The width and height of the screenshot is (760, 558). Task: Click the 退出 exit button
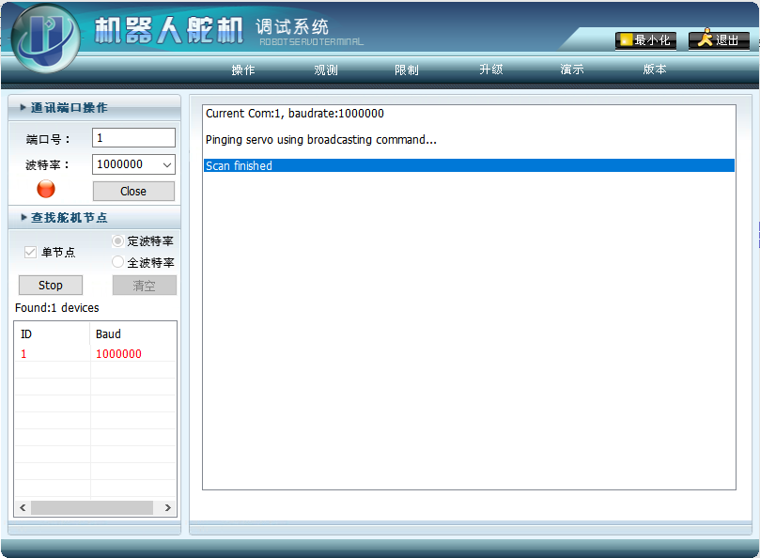(x=719, y=40)
